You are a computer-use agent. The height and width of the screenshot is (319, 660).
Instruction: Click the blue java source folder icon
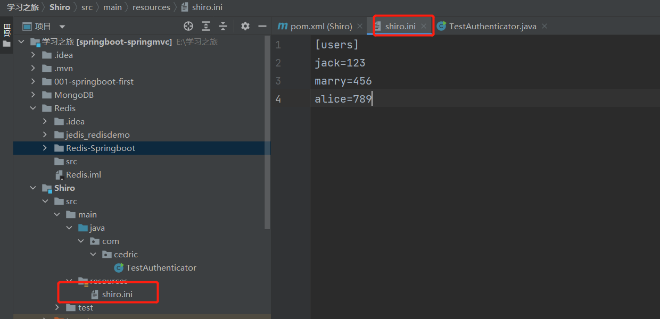coord(83,228)
